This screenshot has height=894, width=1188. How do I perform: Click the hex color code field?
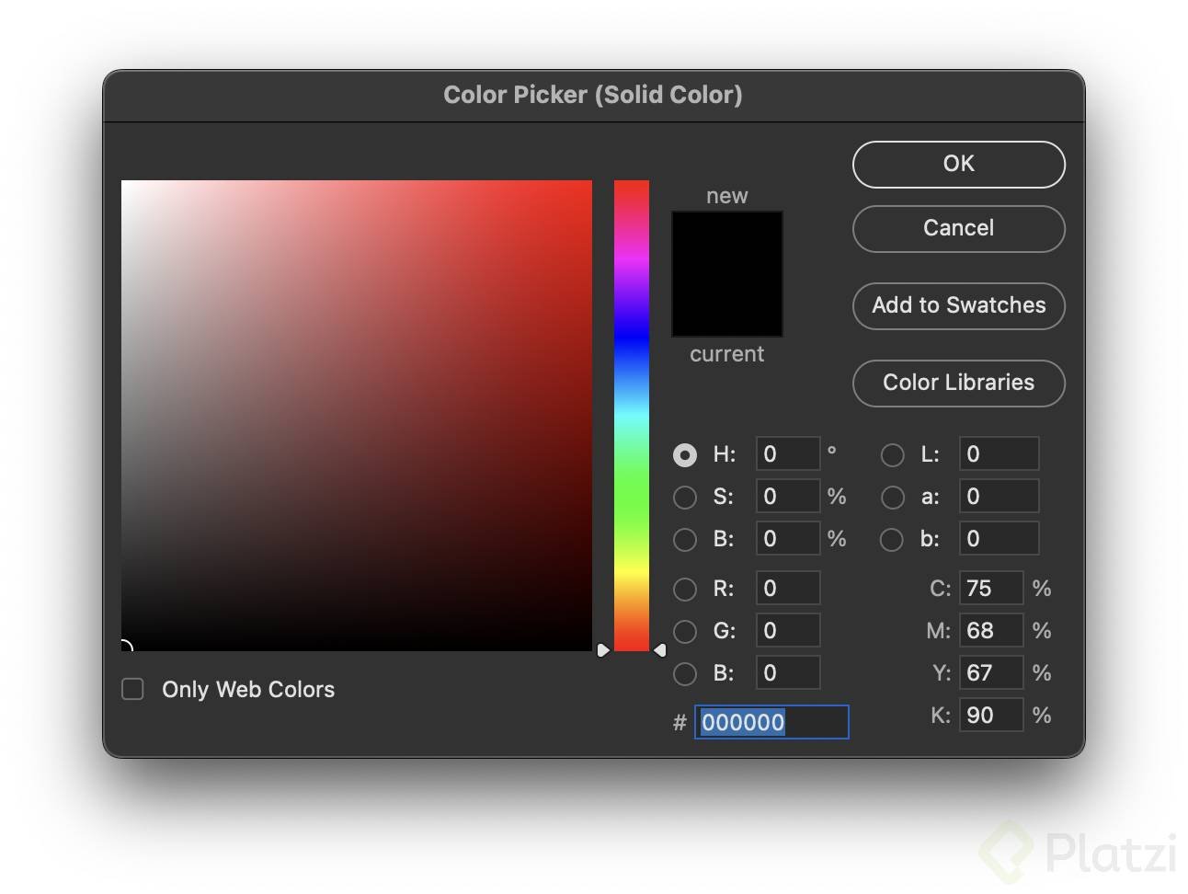(x=771, y=723)
